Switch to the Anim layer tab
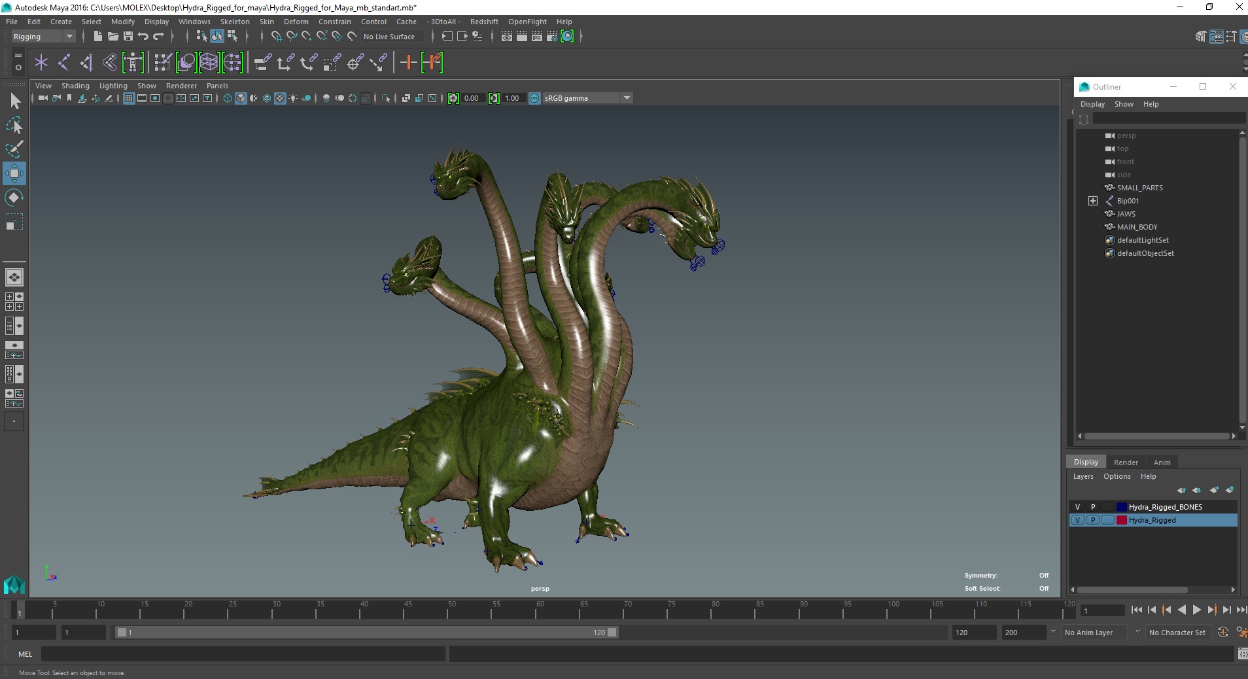Image resolution: width=1248 pixels, height=679 pixels. point(1162,462)
